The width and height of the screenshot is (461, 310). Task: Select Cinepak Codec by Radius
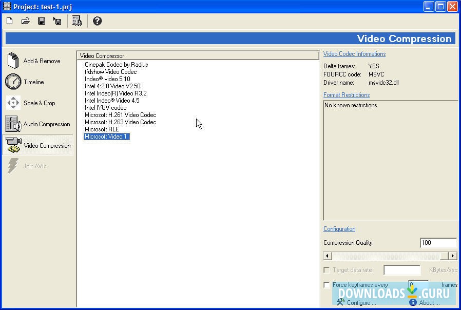(116, 65)
